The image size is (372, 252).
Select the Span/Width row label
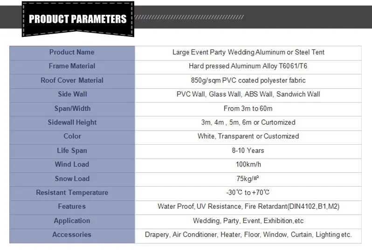tap(72, 108)
